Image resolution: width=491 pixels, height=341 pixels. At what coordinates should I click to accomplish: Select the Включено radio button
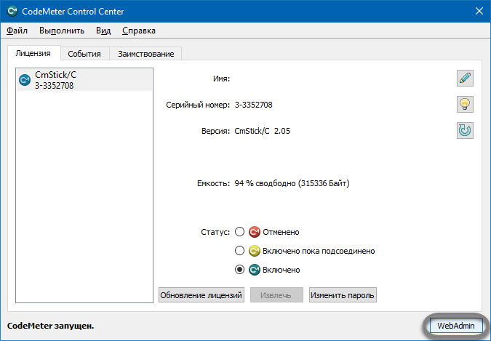click(239, 269)
